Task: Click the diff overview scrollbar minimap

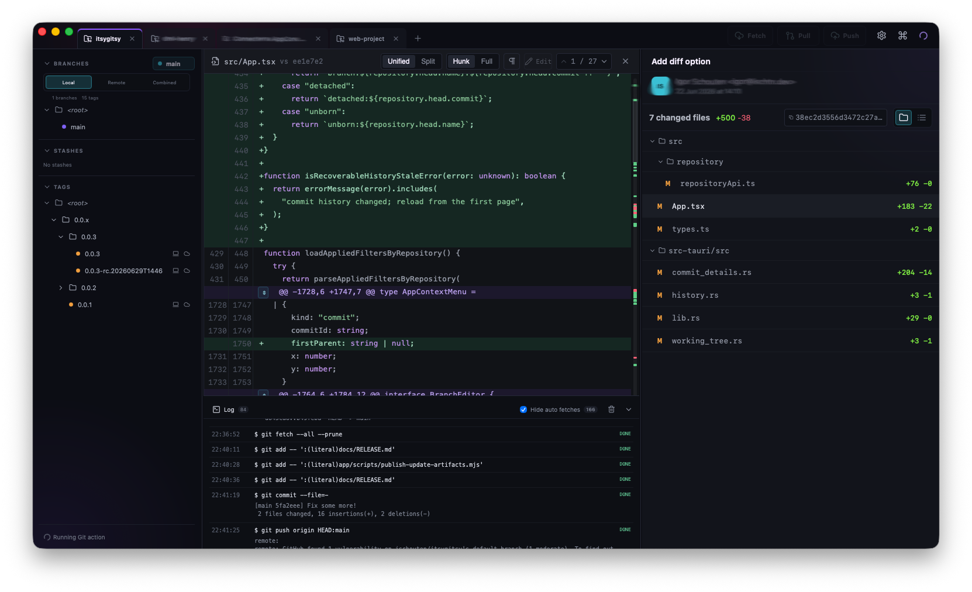Action: pyautogui.click(x=635, y=234)
